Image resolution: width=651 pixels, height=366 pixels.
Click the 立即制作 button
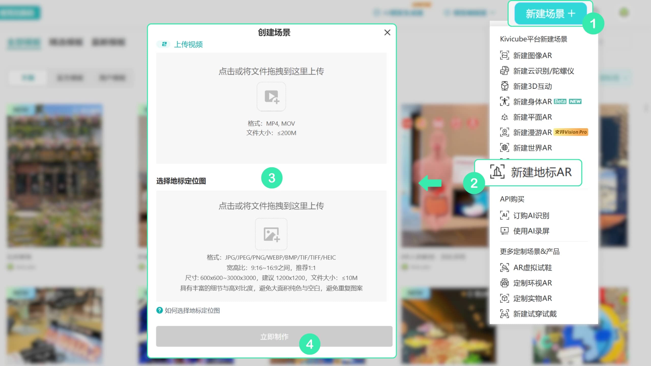coord(274,336)
